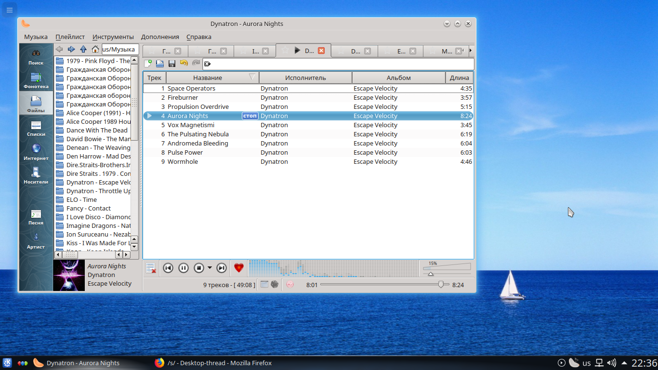Open the Инструменты menu
This screenshot has height=370, width=658.
coord(113,37)
